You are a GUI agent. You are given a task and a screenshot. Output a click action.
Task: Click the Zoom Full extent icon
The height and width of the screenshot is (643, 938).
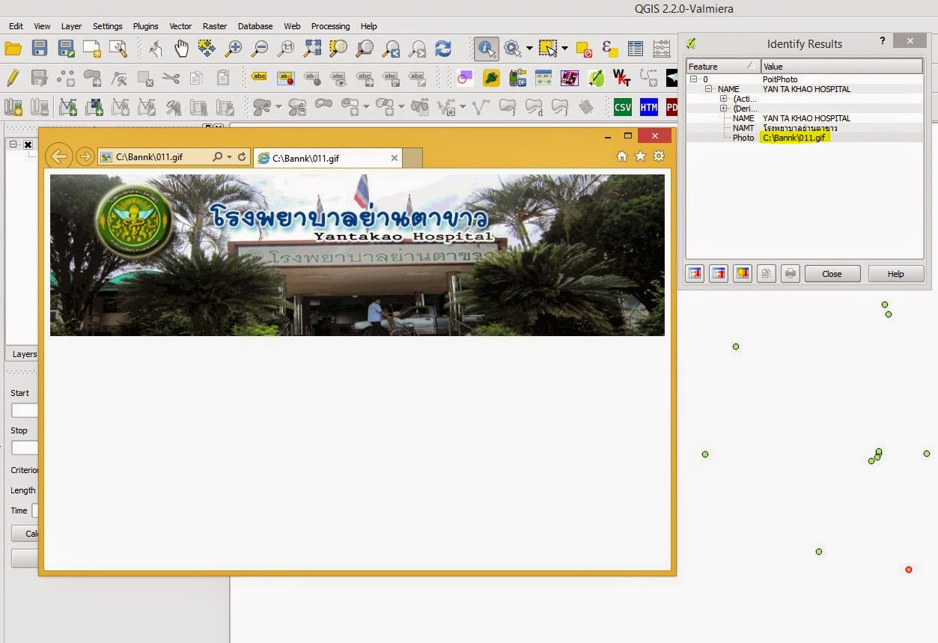coord(312,49)
